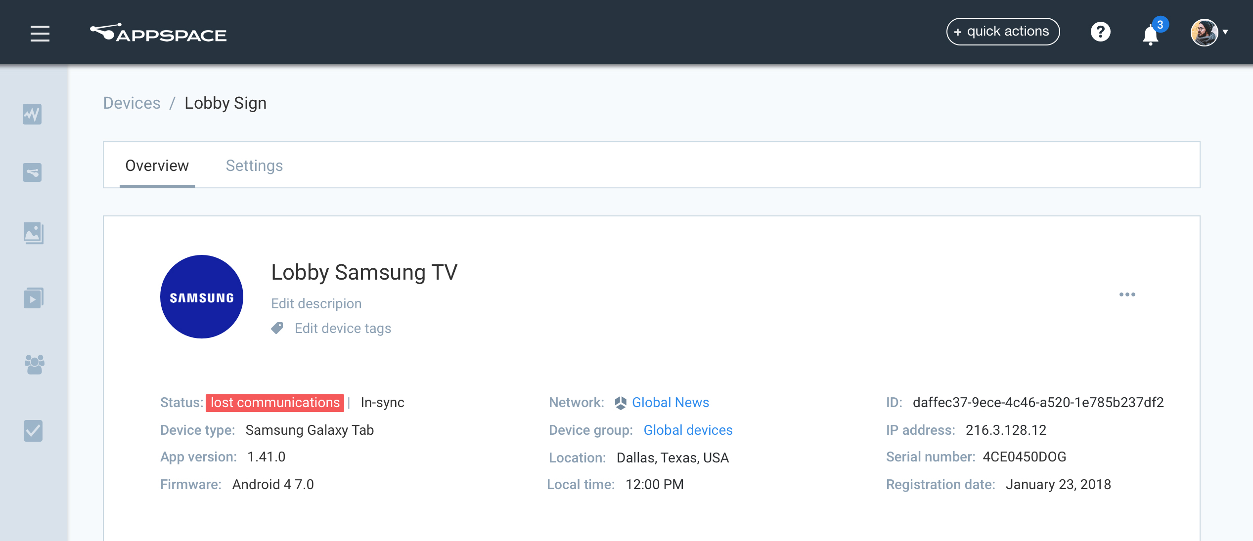Expand the user avatar dropdown arrow
1253x541 pixels.
point(1225,32)
